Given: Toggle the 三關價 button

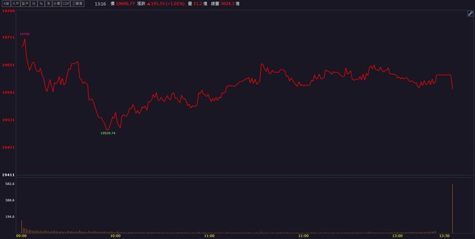Looking at the screenshot, I should point(77,4).
